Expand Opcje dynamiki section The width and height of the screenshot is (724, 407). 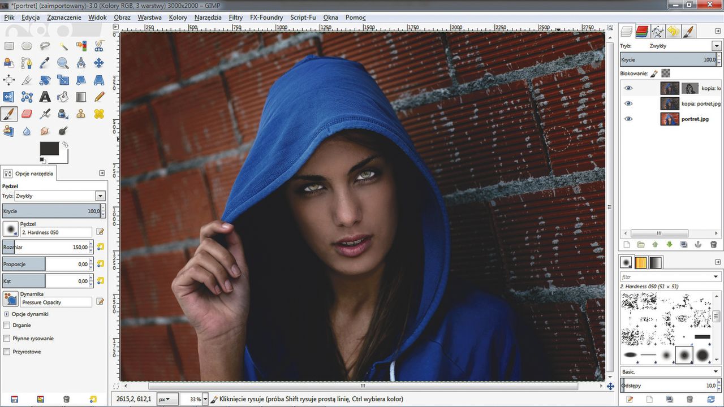click(6, 314)
